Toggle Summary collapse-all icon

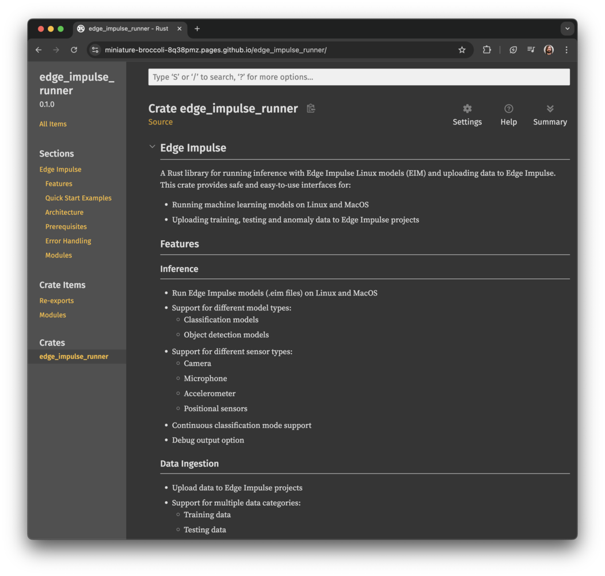click(x=550, y=115)
